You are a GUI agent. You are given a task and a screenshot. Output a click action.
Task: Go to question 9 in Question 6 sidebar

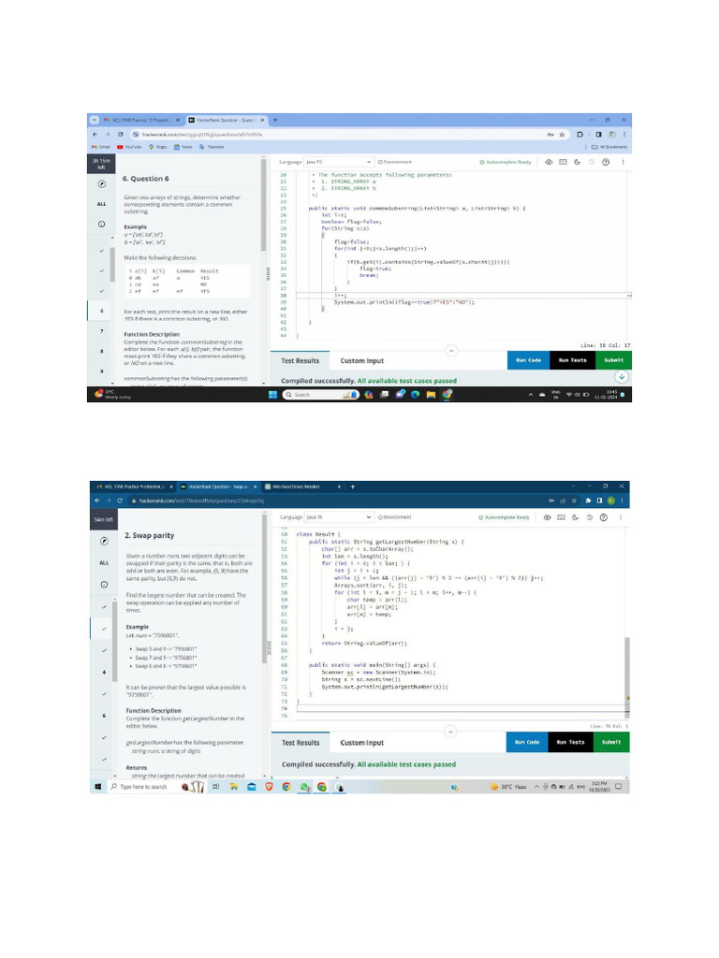(x=101, y=370)
